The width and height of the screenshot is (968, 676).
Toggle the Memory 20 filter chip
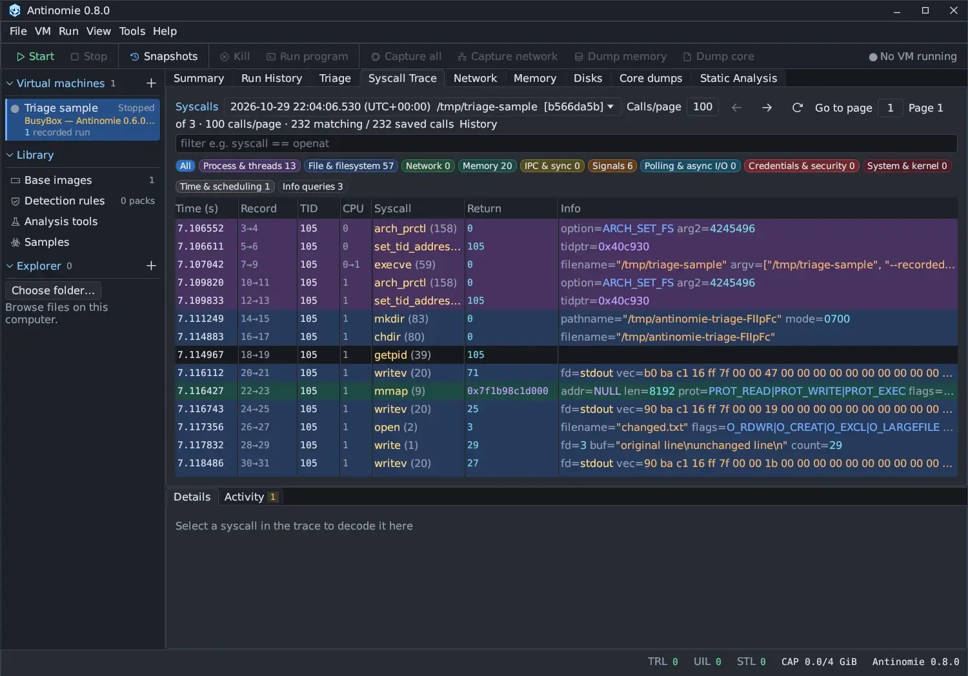coord(487,166)
